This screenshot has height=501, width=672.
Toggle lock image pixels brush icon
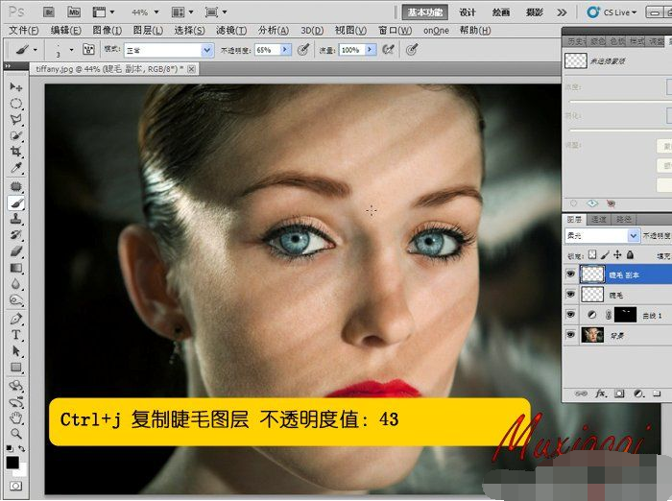coord(605,255)
